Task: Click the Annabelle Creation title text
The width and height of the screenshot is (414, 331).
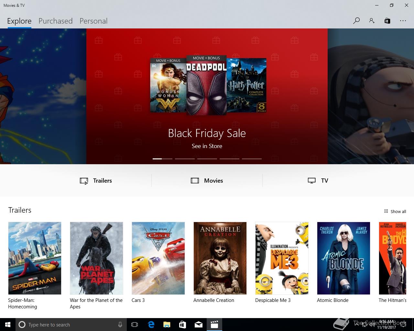Action: click(x=214, y=300)
